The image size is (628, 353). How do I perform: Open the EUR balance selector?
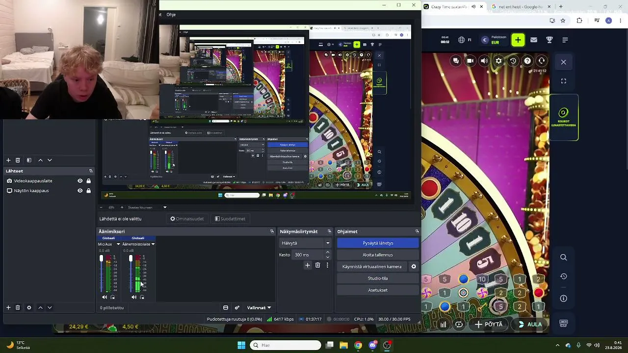494,40
